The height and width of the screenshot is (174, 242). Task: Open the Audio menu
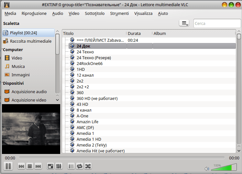point(58,14)
